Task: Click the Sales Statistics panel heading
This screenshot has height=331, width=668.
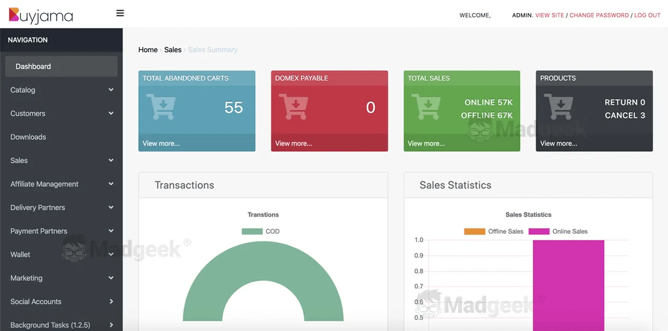Action: pyautogui.click(x=456, y=185)
